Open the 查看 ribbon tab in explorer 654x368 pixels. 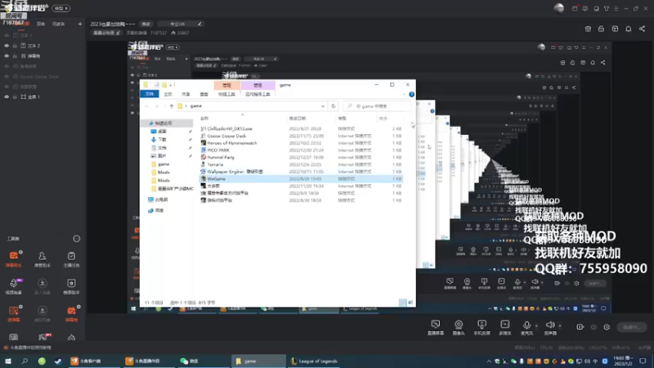coord(204,94)
